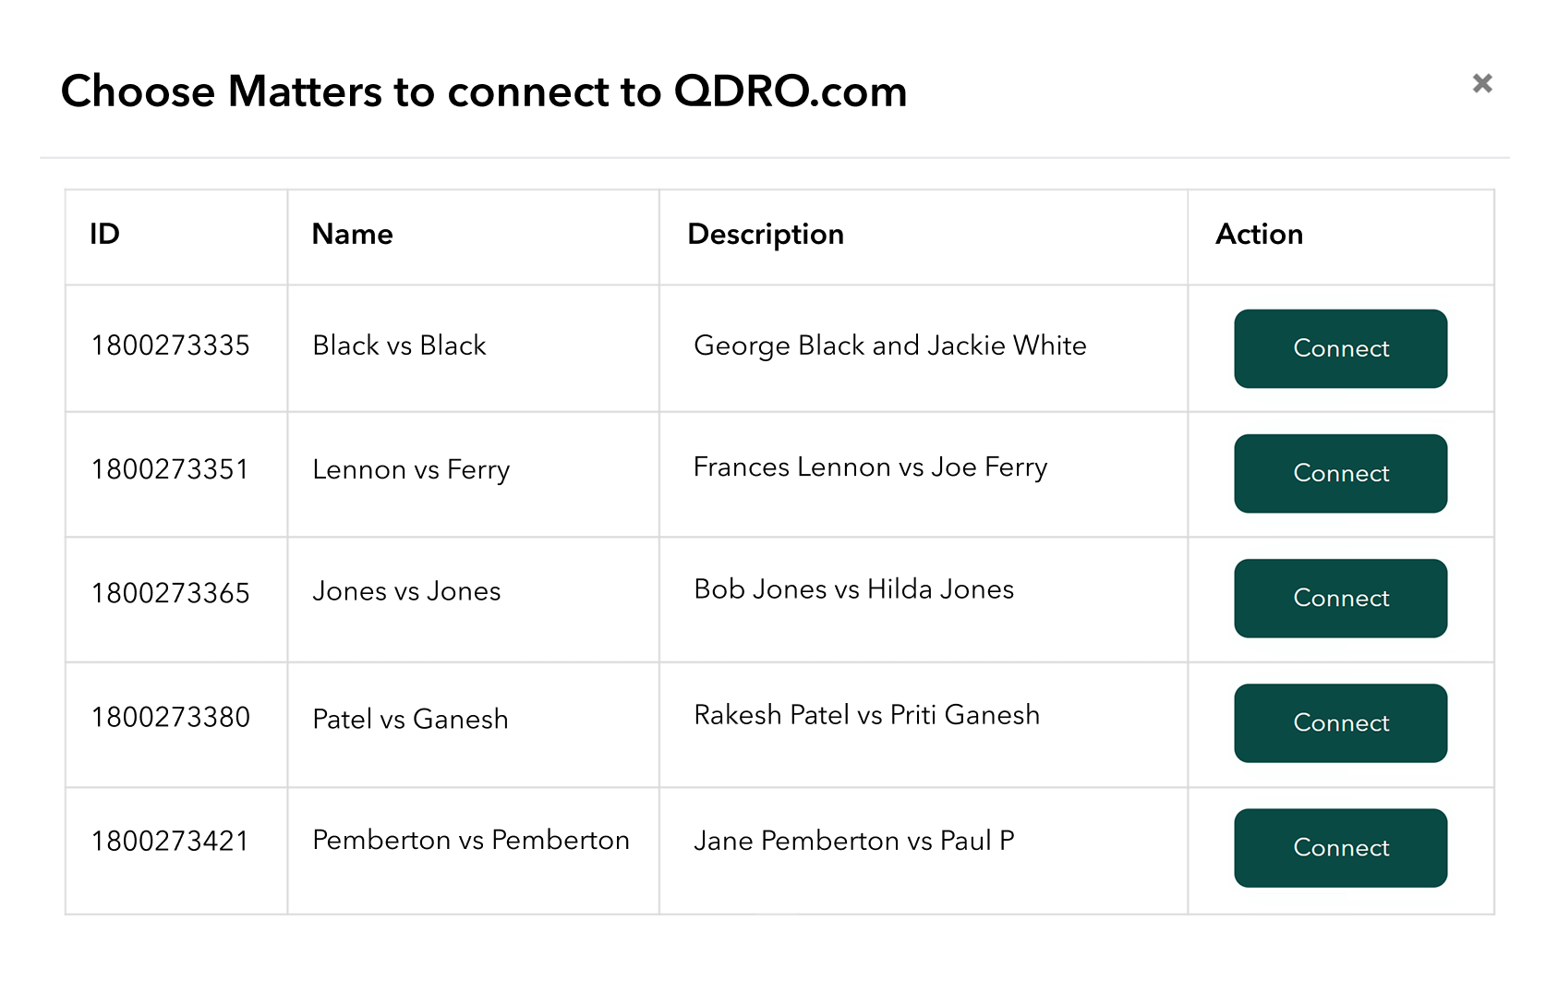Connect the Lennon vs Ferry matter
1546x994 pixels.
(1339, 473)
